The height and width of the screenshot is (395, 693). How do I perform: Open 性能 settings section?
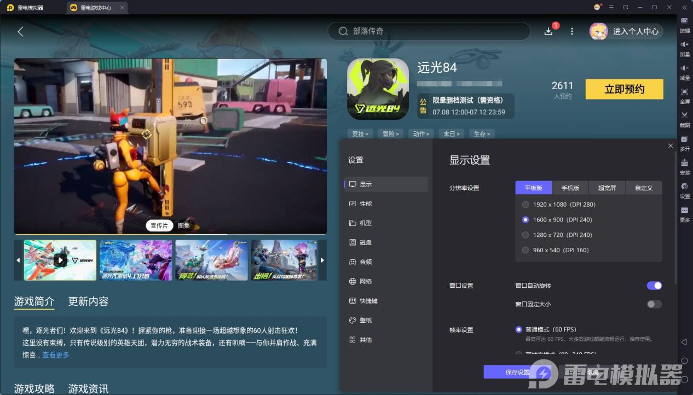coord(386,204)
